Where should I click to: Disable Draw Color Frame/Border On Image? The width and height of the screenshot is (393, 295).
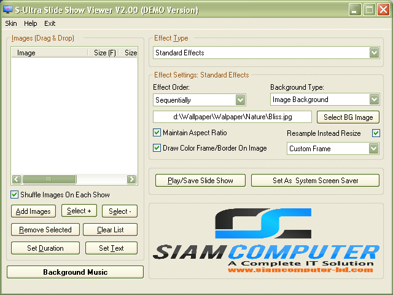(157, 148)
